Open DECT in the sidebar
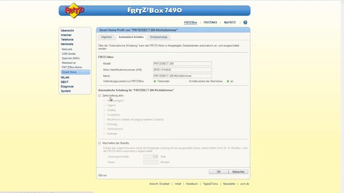 [64, 82]
